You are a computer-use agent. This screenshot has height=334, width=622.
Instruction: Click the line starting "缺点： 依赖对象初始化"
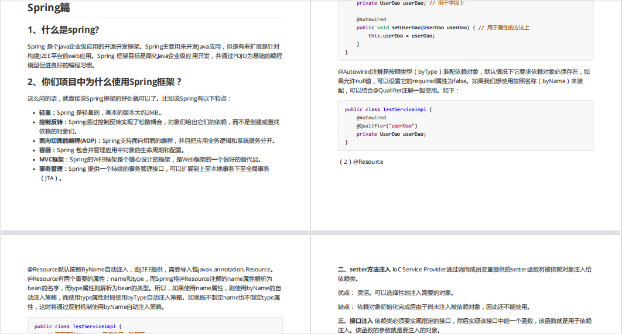point(433,307)
